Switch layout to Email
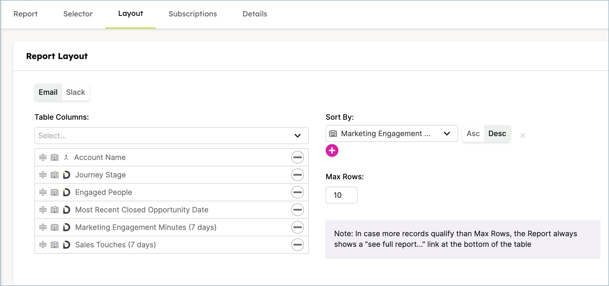609x286 pixels. coord(48,92)
